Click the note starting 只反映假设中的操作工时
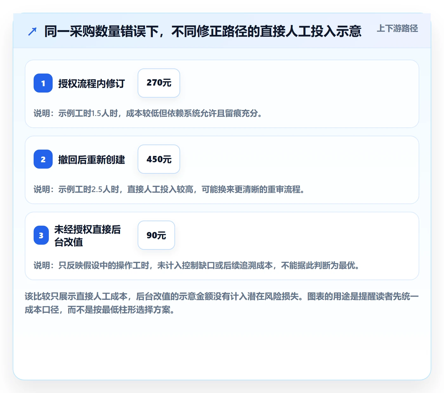The image size is (444, 393). tap(197, 265)
